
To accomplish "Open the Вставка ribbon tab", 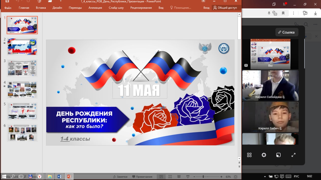I will click(x=41, y=8).
